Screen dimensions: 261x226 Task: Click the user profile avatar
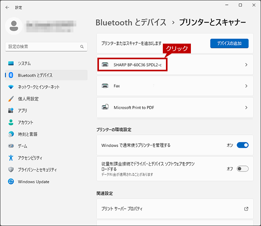point(14,26)
